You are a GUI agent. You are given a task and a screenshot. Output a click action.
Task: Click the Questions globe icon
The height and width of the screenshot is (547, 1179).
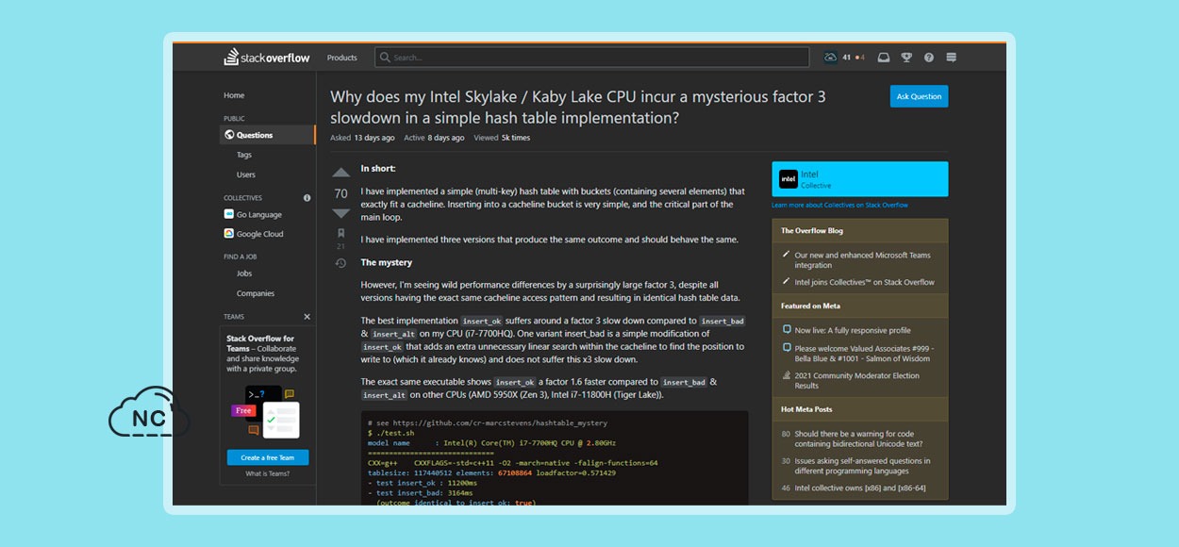click(229, 135)
